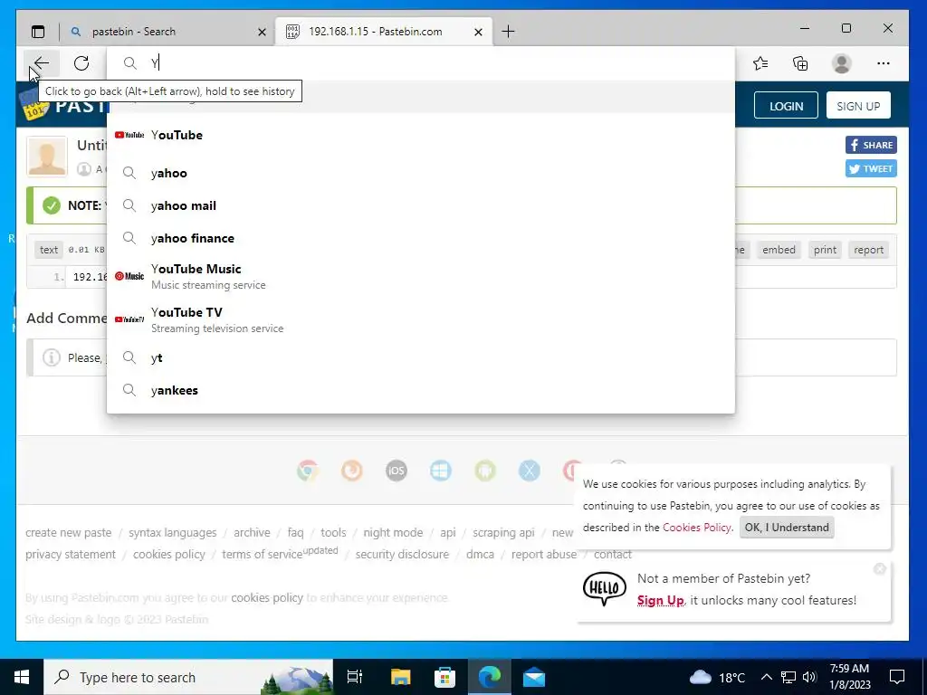The height and width of the screenshot is (695, 927).
Task: Open the api footer link
Action: coord(448,532)
